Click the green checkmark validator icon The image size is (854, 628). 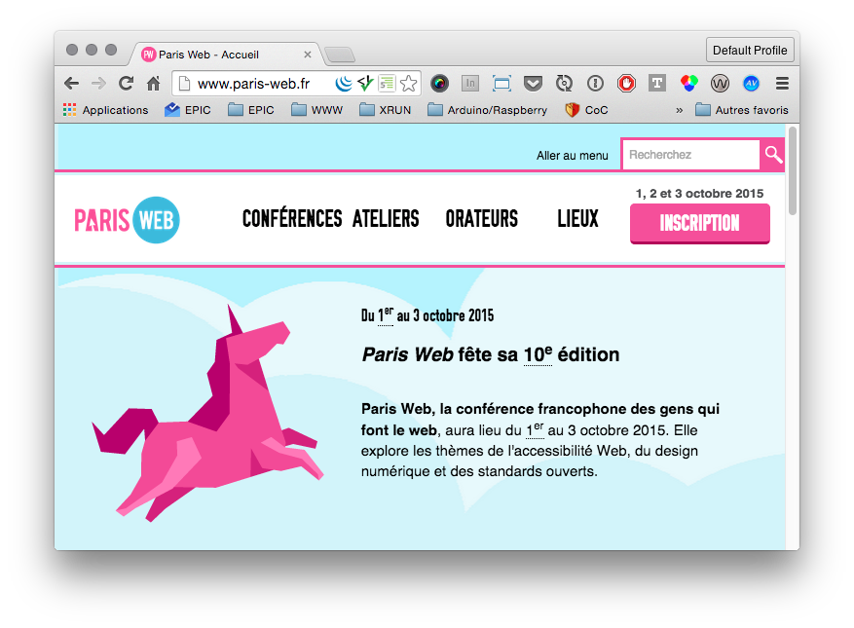pos(365,84)
